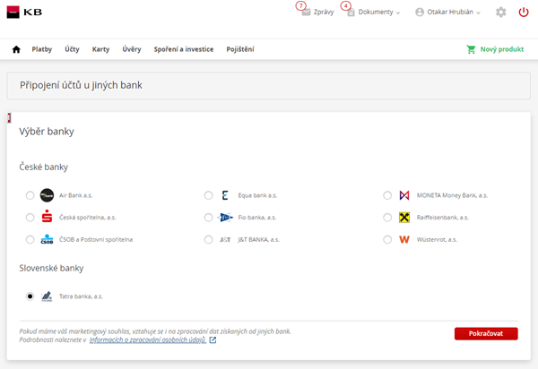Click the Air Bank a.s. label
538x369 pixels.
tap(76, 195)
